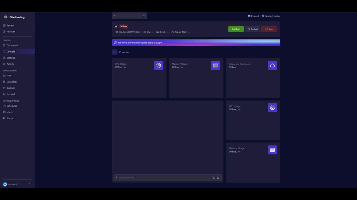Open the Discord link
The height and width of the screenshot is (200, 357).
(x=253, y=16)
